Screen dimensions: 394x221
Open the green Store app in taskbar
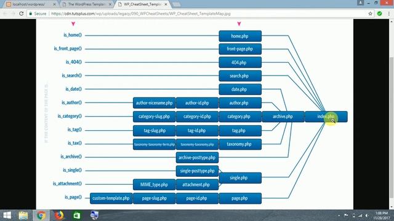pyautogui.click(x=76, y=215)
